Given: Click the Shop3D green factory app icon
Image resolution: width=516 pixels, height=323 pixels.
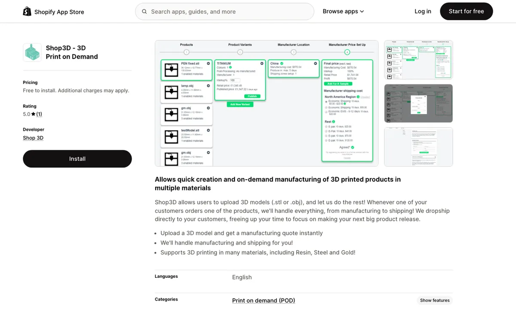Looking at the screenshot, I should (32, 53).
